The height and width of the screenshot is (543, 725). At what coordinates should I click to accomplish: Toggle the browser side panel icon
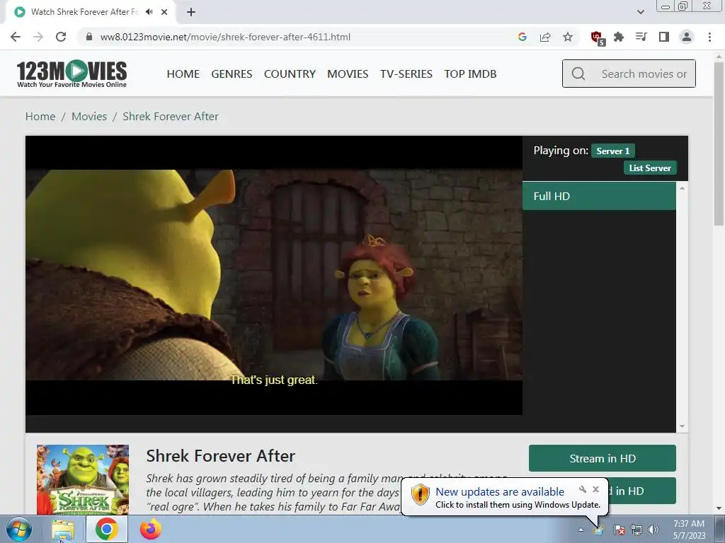tap(664, 37)
